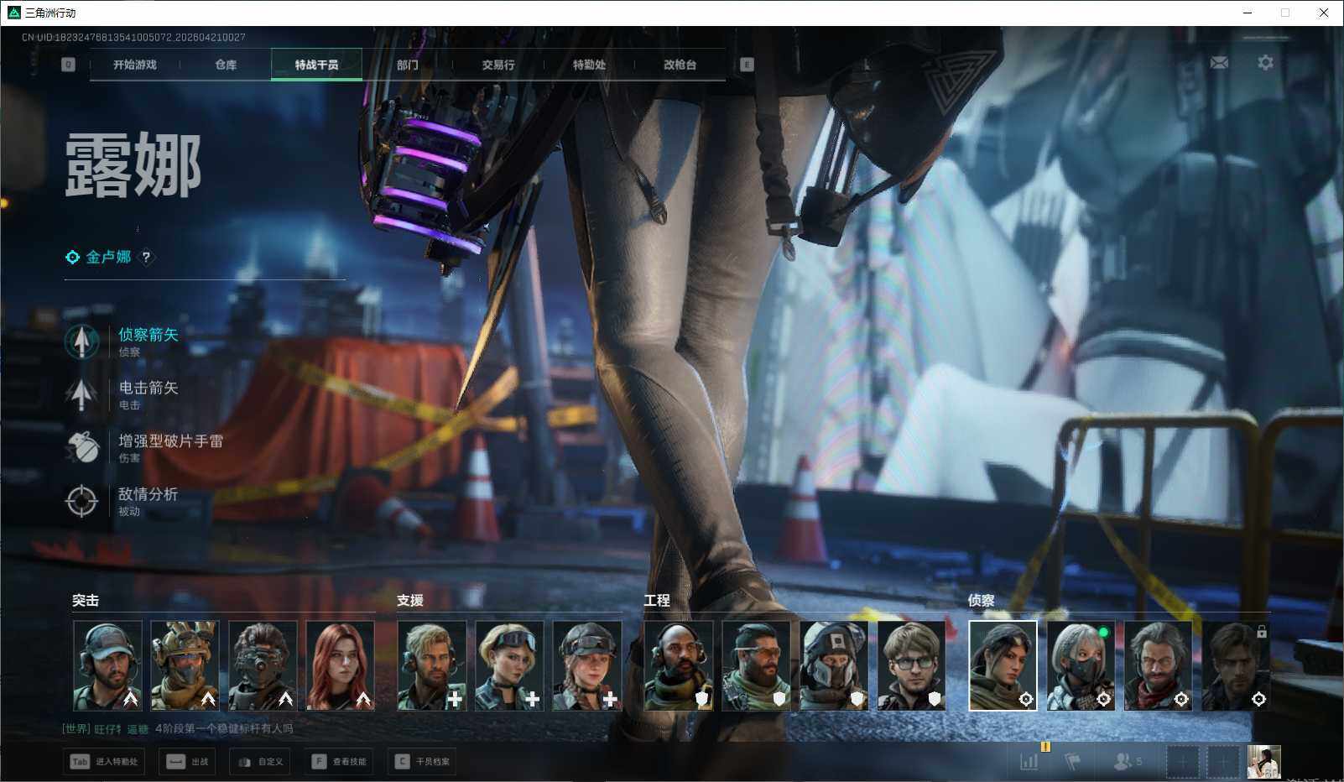Select 支援 operator with goggles on forehead
Viewport: 1344px width, 782px height.
click(509, 665)
